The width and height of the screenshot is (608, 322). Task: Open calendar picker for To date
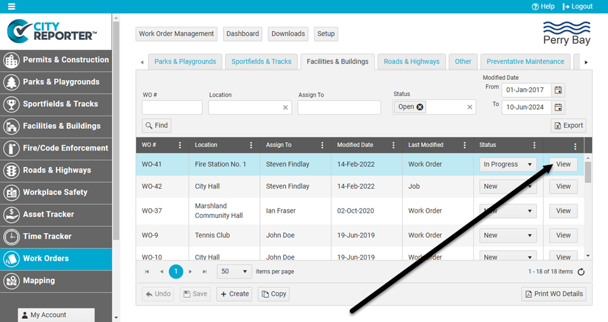point(558,107)
